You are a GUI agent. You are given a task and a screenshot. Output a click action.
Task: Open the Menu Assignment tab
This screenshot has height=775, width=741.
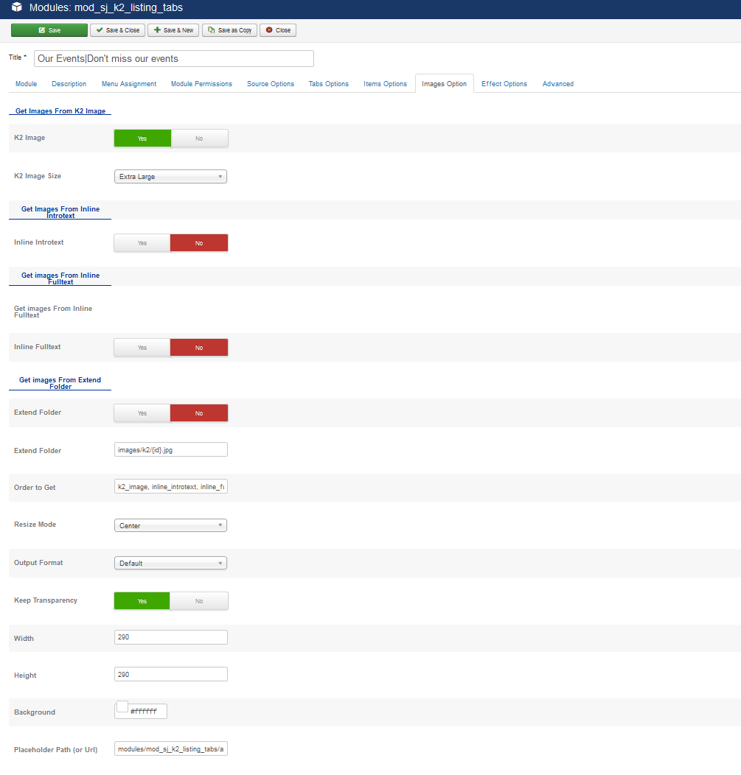tap(129, 84)
